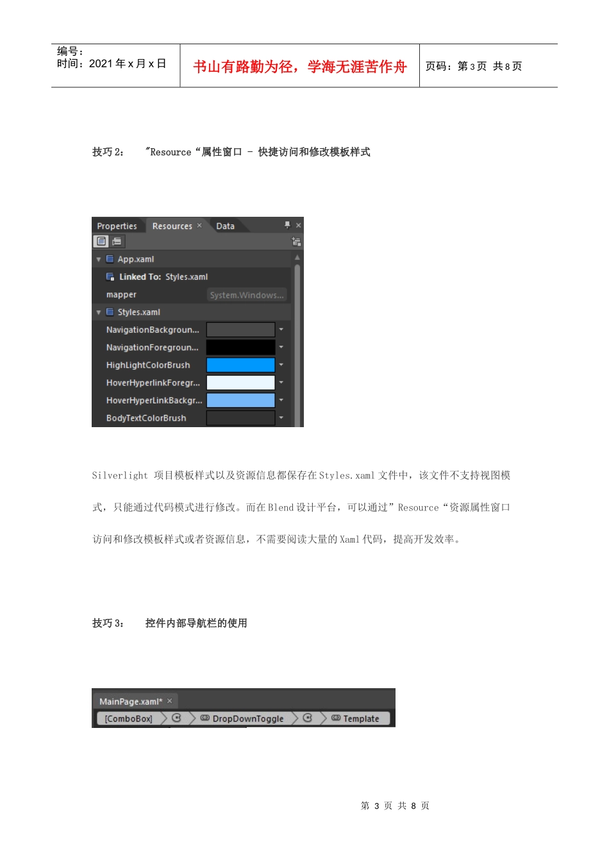Select the NavigationForegroun... resource label
Viewport: 609px width, 862px height.
153,347
